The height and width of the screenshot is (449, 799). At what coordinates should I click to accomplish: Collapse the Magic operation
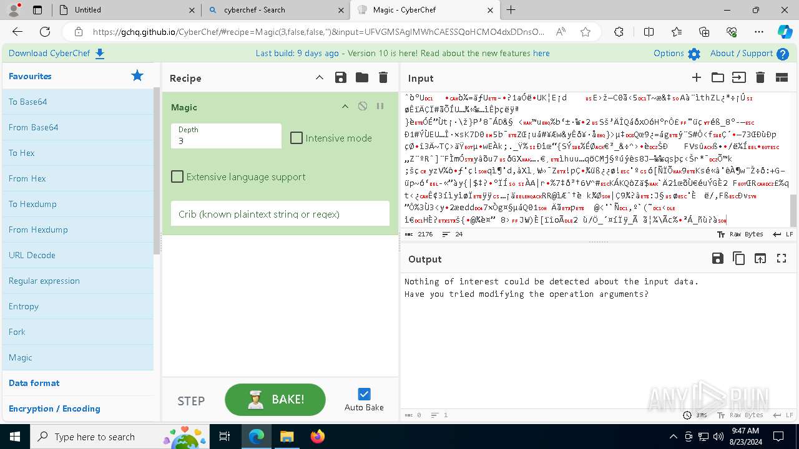345,107
